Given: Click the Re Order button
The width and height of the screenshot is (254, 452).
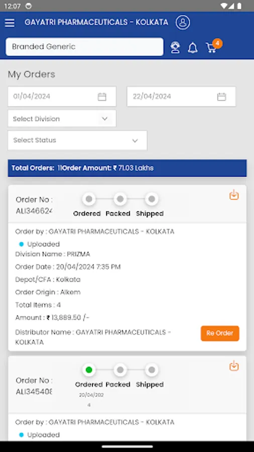Looking at the screenshot, I should click(x=220, y=333).
